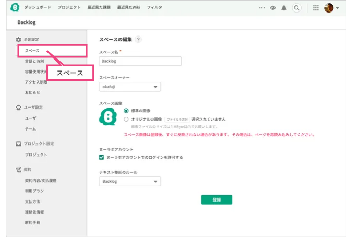Select 標準の画像 radio button
Image resolution: width=347 pixels, height=237 pixels.
(126, 111)
